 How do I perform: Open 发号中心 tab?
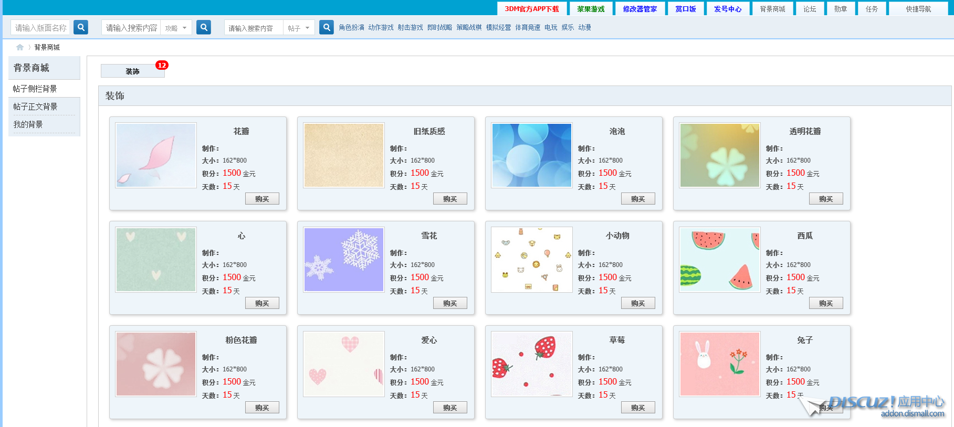pyautogui.click(x=728, y=9)
